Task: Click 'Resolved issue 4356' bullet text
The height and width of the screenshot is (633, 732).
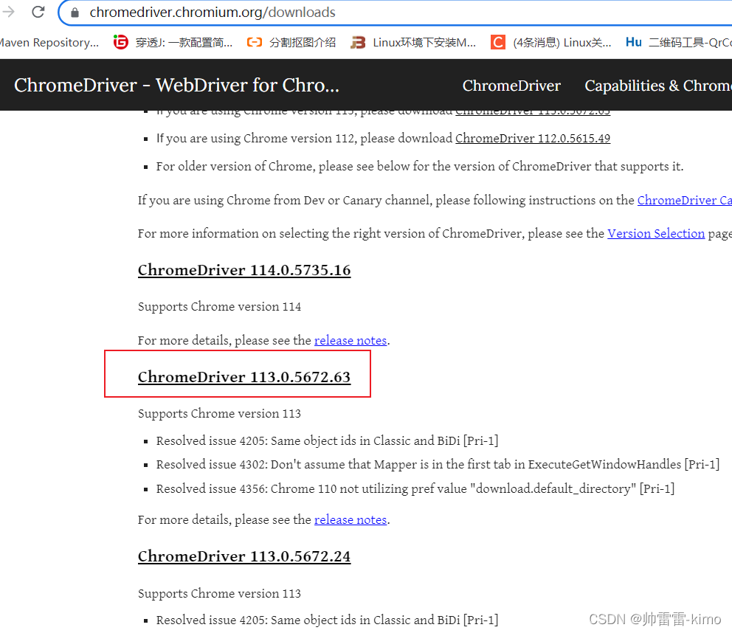Action: pyautogui.click(x=415, y=488)
